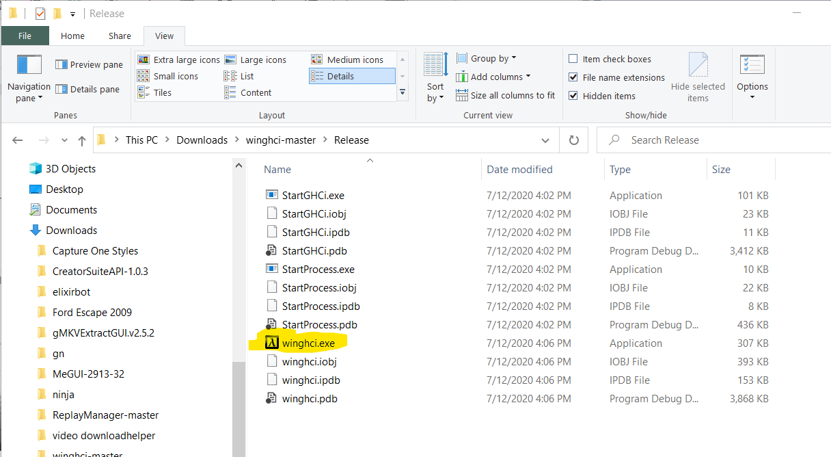Toggle the Hidden items checkbox
Screen dimensions: 831x457
[x=573, y=96]
